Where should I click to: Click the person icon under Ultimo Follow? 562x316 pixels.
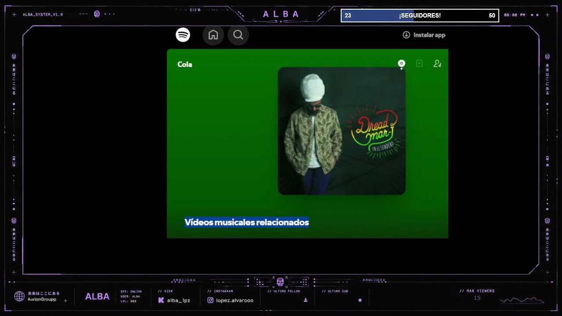coord(306,300)
